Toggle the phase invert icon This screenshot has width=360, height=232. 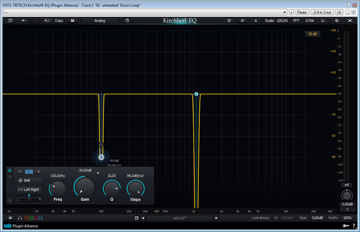242,21
